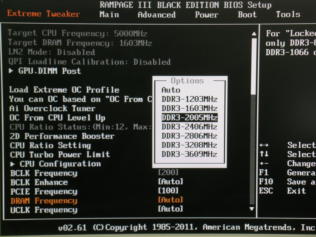Choose DDR3-1603MHz option

189,108
